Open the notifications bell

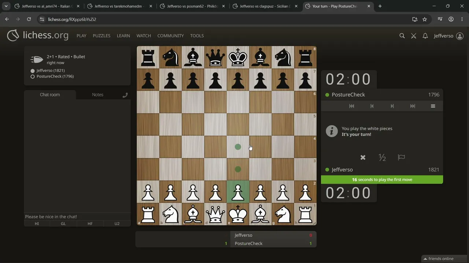[425, 36]
